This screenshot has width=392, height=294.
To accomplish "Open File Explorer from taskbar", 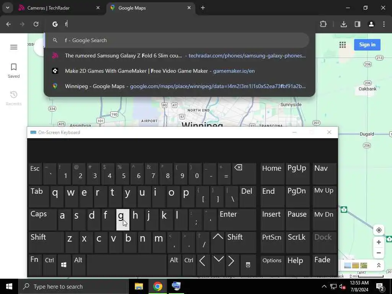I will coord(139,286).
